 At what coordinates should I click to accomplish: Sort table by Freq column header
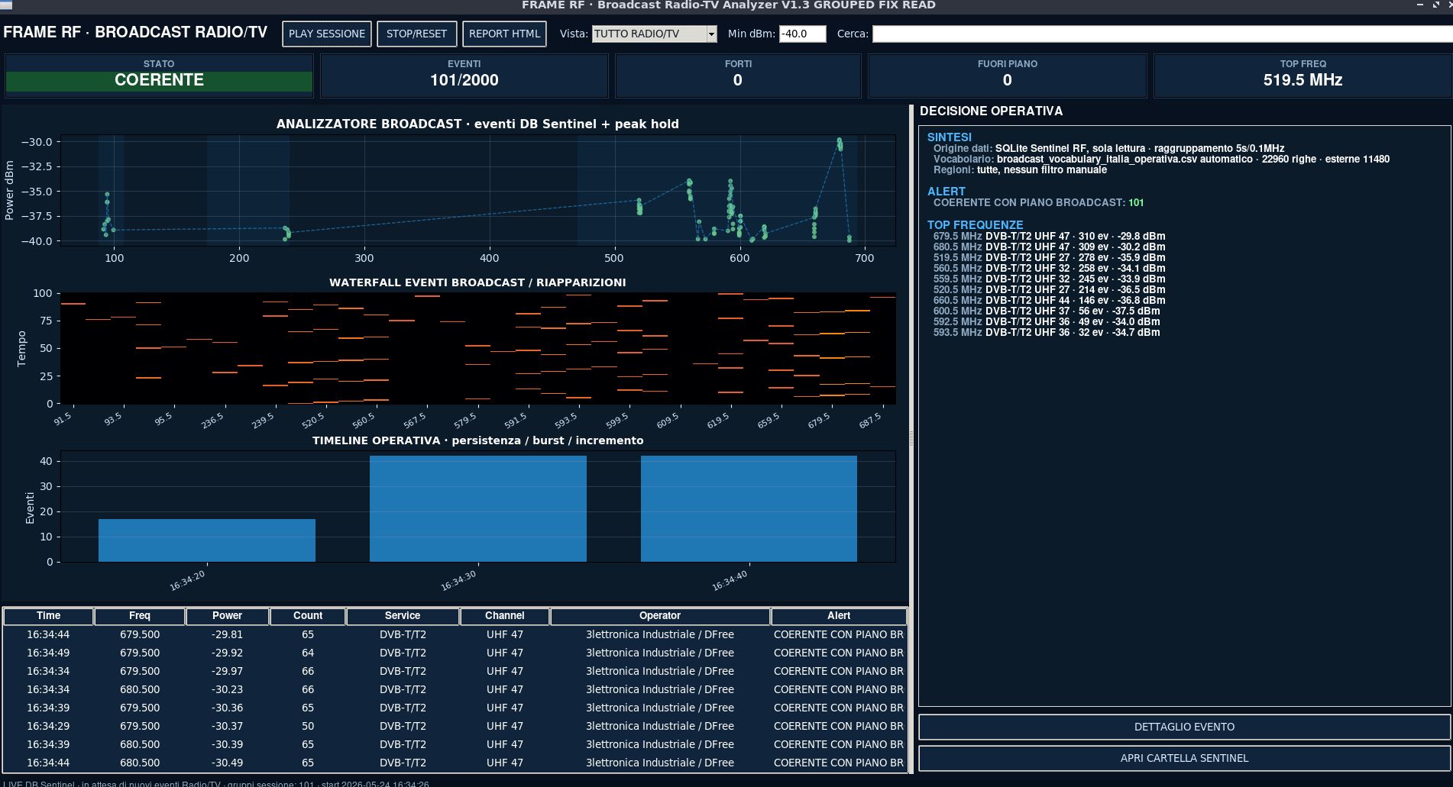(x=140, y=615)
